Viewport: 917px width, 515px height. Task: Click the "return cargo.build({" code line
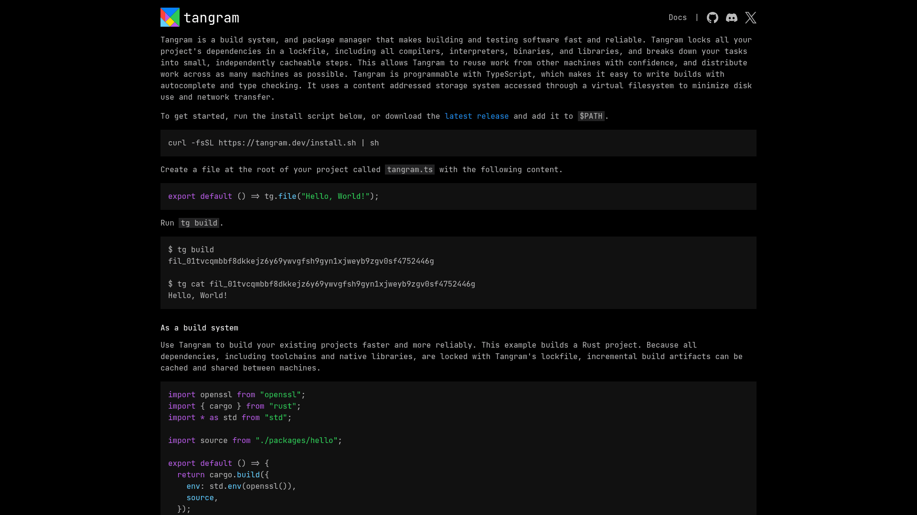click(x=223, y=475)
